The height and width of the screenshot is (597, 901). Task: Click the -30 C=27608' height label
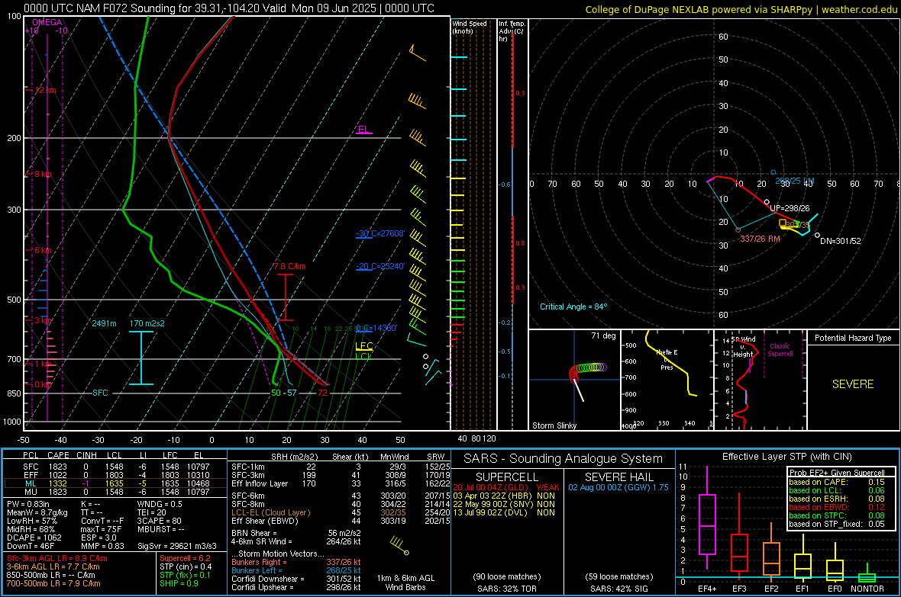pos(380,233)
